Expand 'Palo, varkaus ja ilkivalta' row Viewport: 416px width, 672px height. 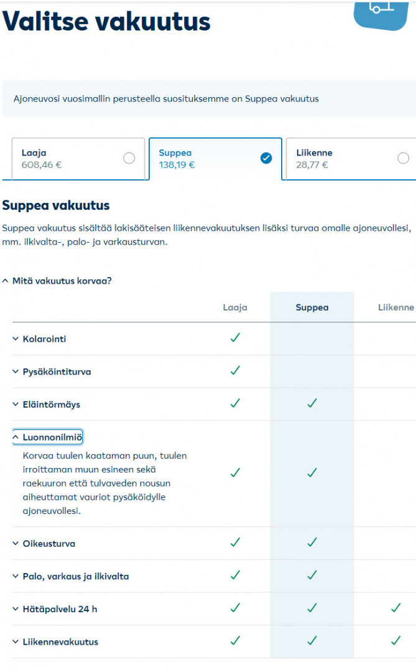click(75, 576)
